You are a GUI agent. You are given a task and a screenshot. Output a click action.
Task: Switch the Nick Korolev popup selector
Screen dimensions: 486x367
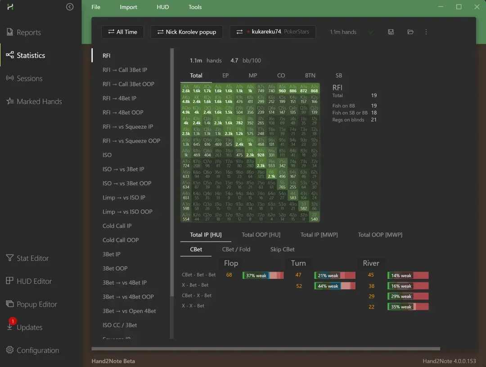(187, 32)
